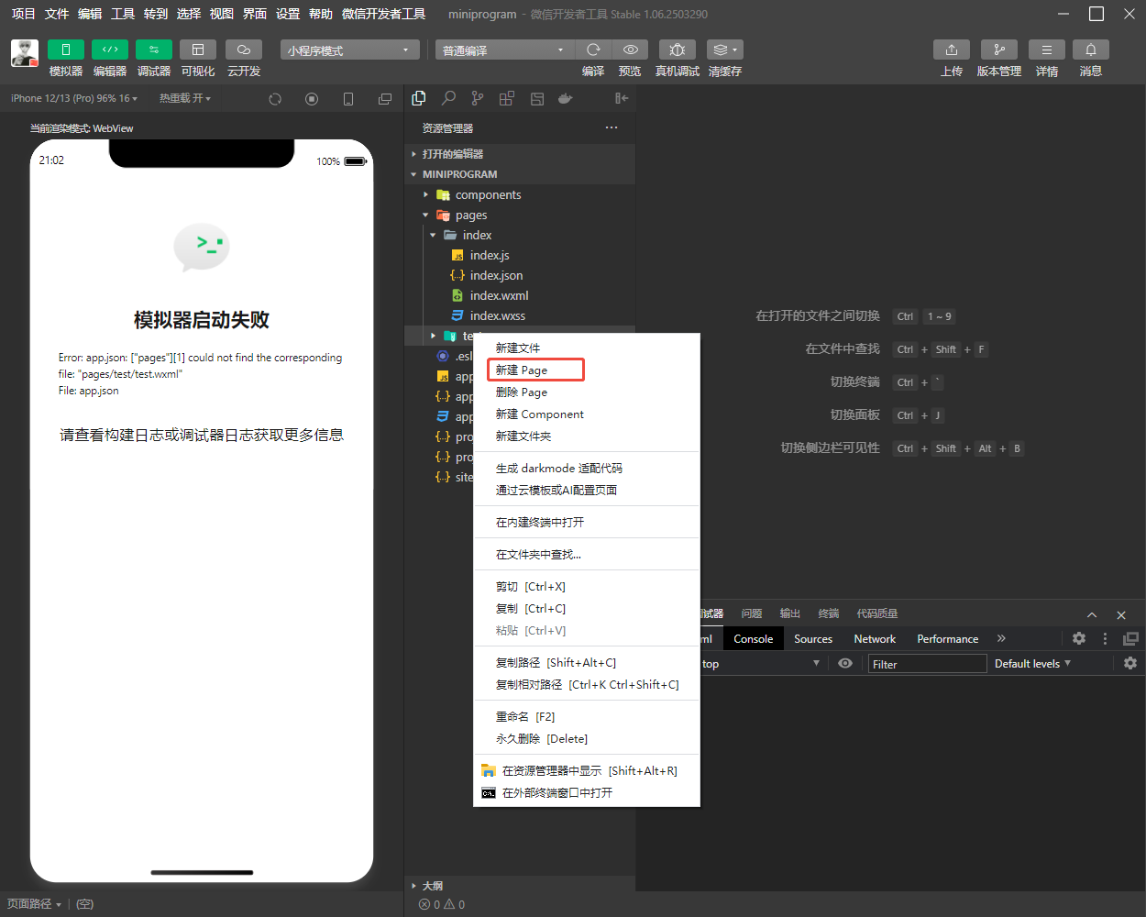Image resolution: width=1146 pixels, height=917 pixels.
Task: Open the search icon in activity bar
Action: click(x=448, y=98)
